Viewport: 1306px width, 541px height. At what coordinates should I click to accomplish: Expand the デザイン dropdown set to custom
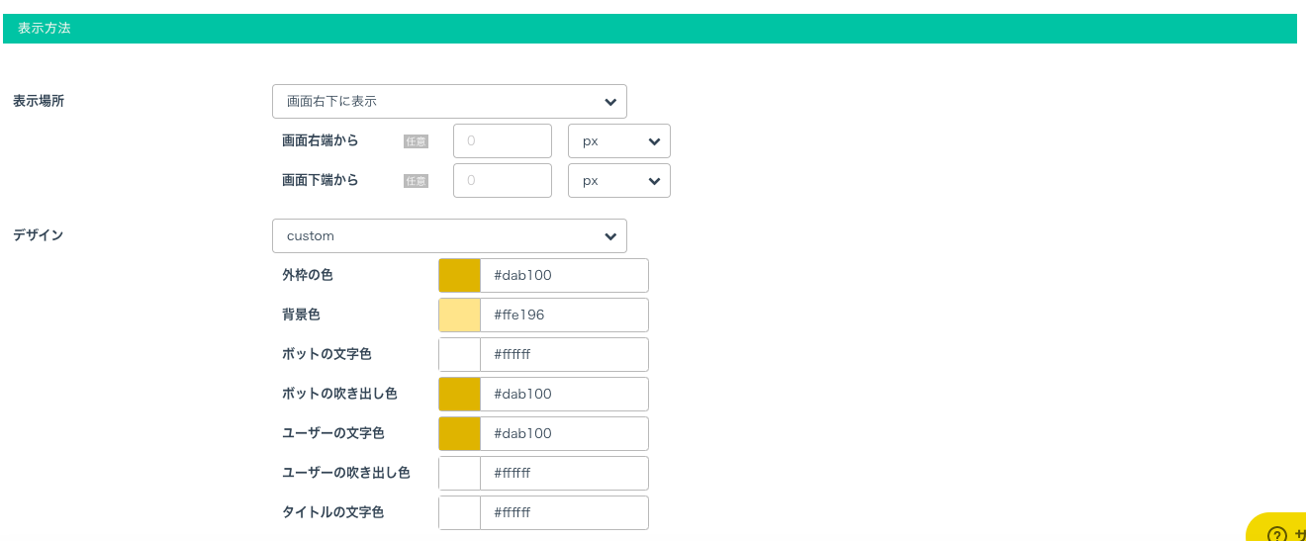coord(448,235)
